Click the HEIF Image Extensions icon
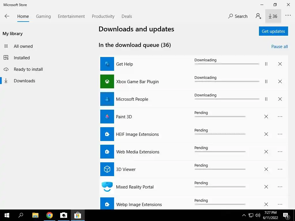The height and width of the screenshot is (221, 295). click(x=107, y=134)
